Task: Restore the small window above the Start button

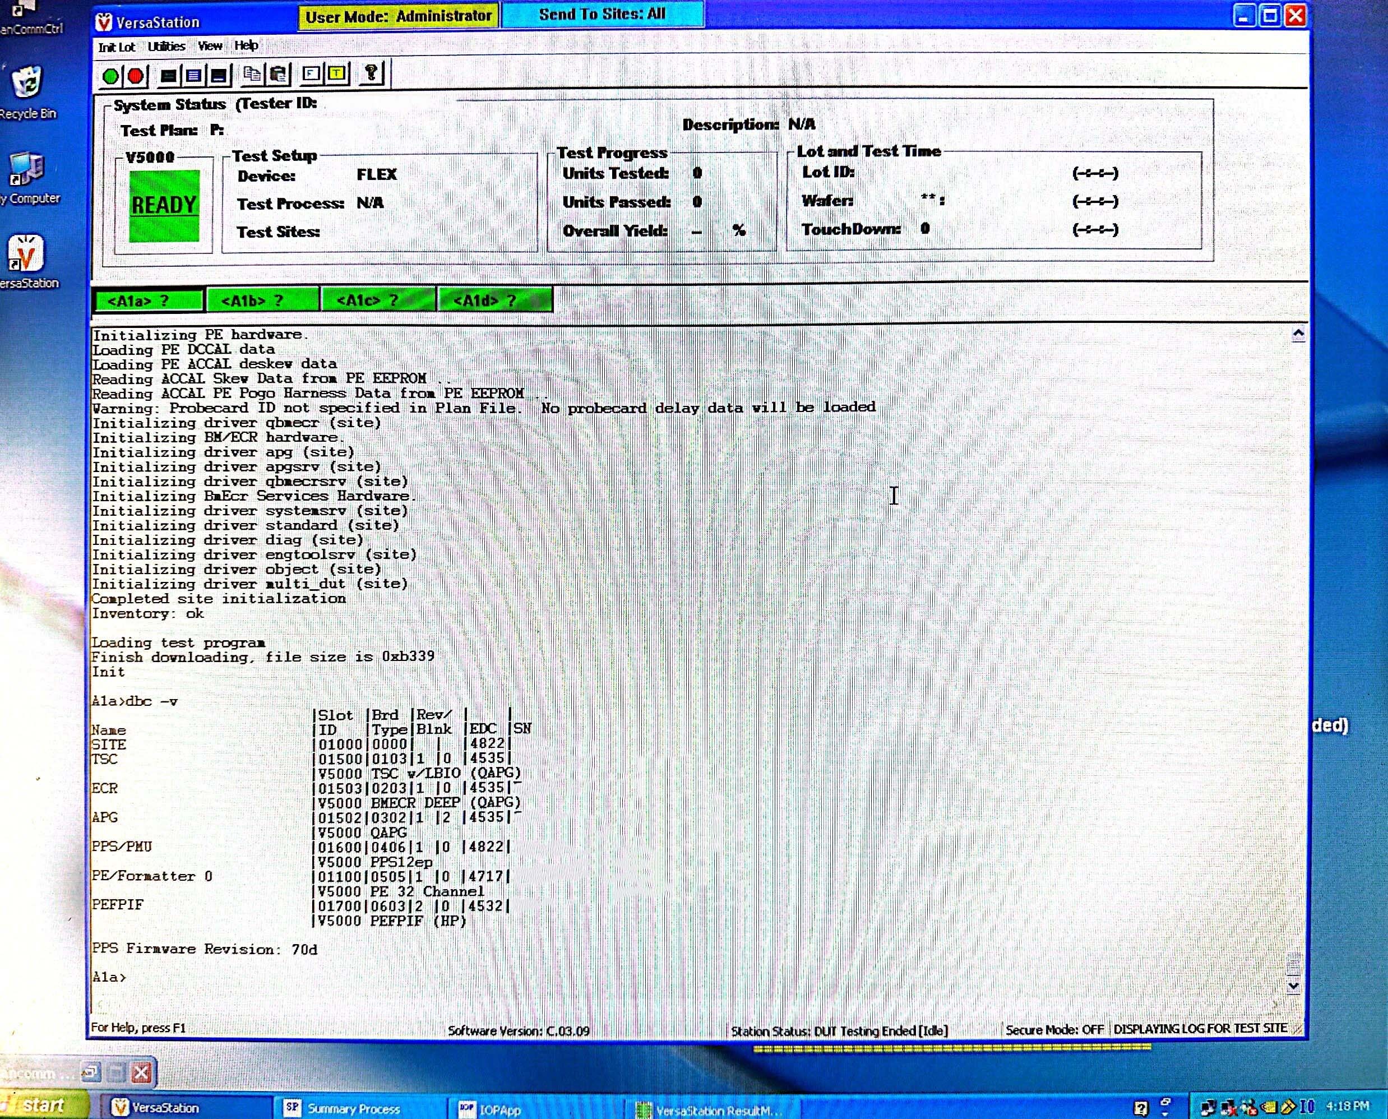Action: pyautogui.click(x=91, y=1072)
